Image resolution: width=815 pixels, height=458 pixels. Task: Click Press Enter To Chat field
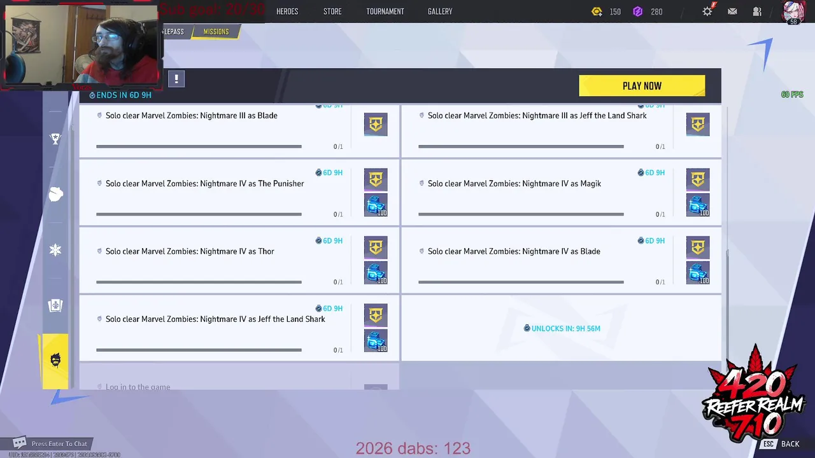59,444
